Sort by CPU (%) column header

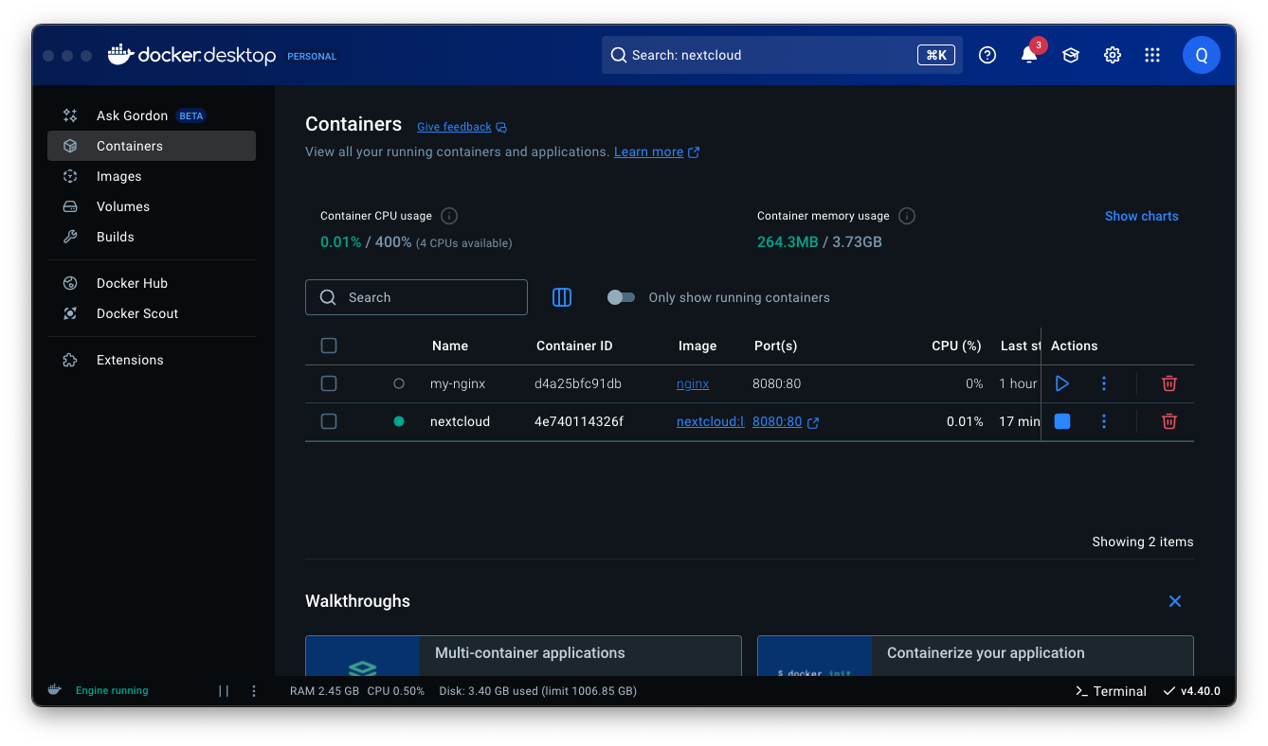click(956, 346)
